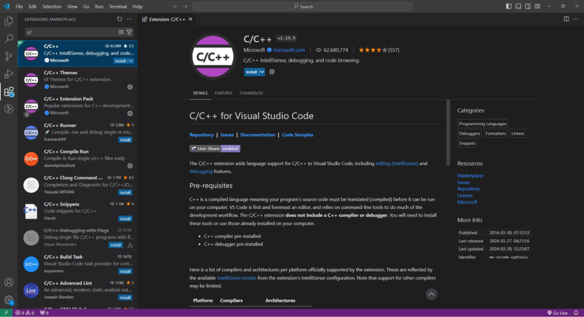Install the C/C++ Runner extension
The width and height of the screenshot is (584, 317).
125,139
